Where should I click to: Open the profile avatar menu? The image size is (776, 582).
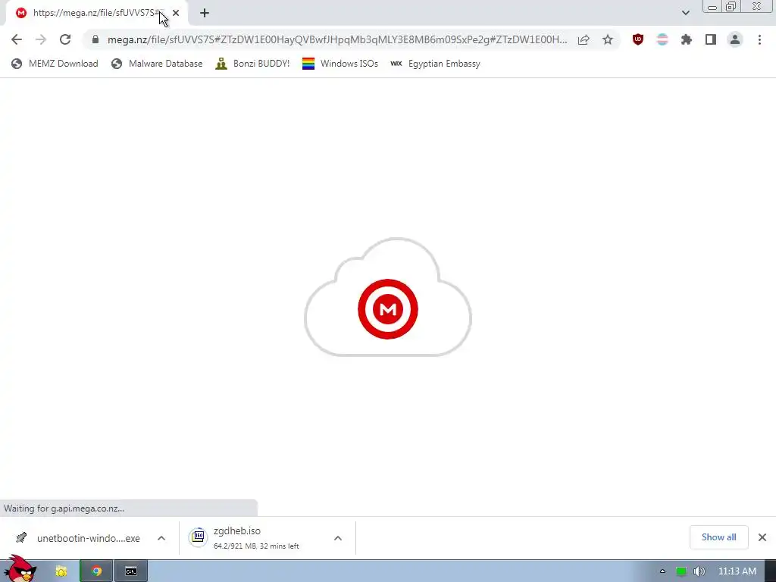(735, 39)
